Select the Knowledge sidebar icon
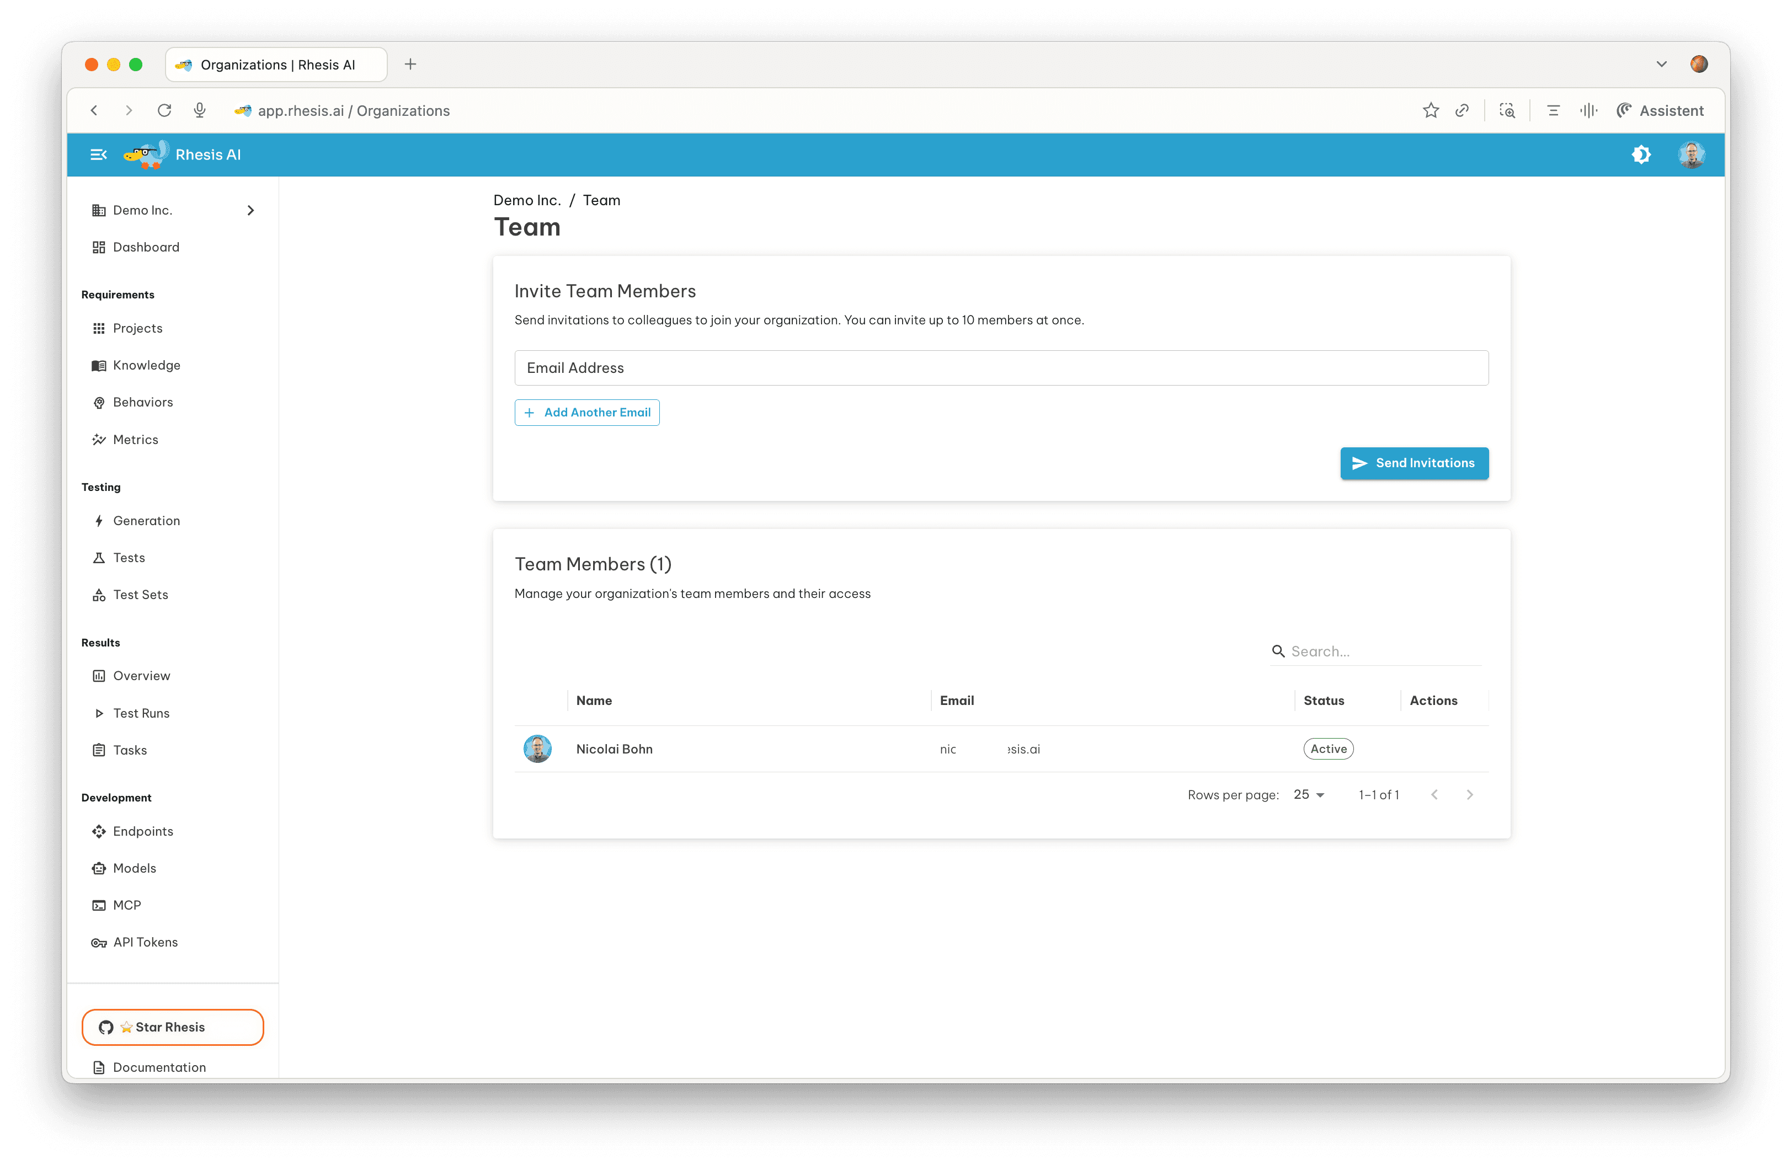 coord(99,365)
